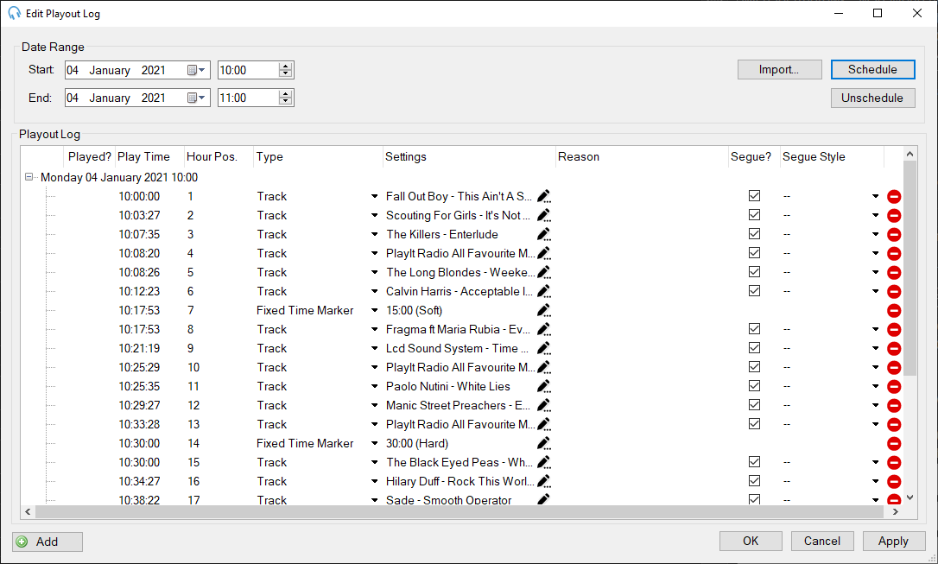Click the Cancel button
938x564 pixels.
(x=822, y=542)
